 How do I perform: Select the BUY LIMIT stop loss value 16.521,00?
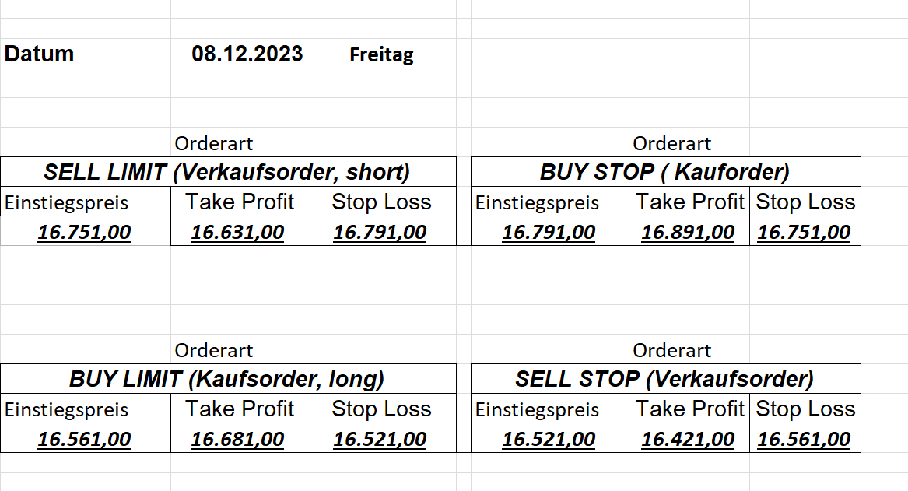pyautogui.click(x=380, y=439)
